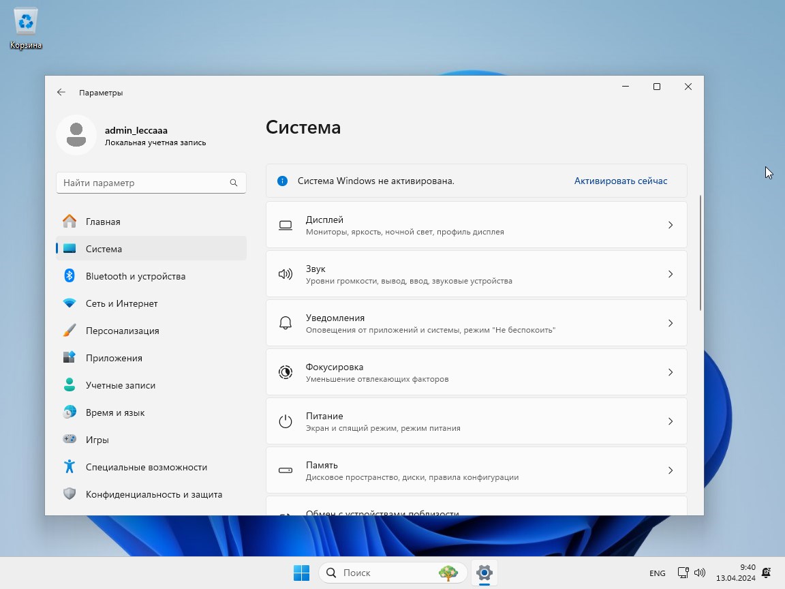Screen dimensions: 785x589
Task: Click the Focus icon in the Фокусировка row
Action: [286, 372]
